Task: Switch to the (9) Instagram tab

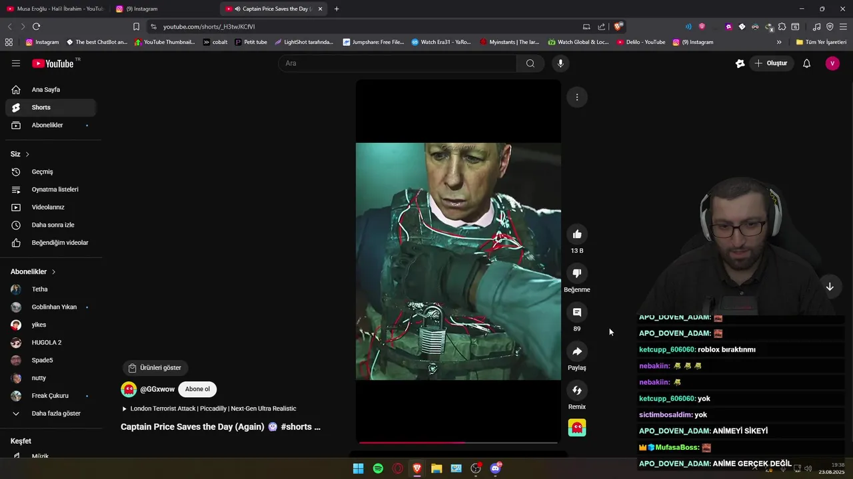Action: click(165, 9)
